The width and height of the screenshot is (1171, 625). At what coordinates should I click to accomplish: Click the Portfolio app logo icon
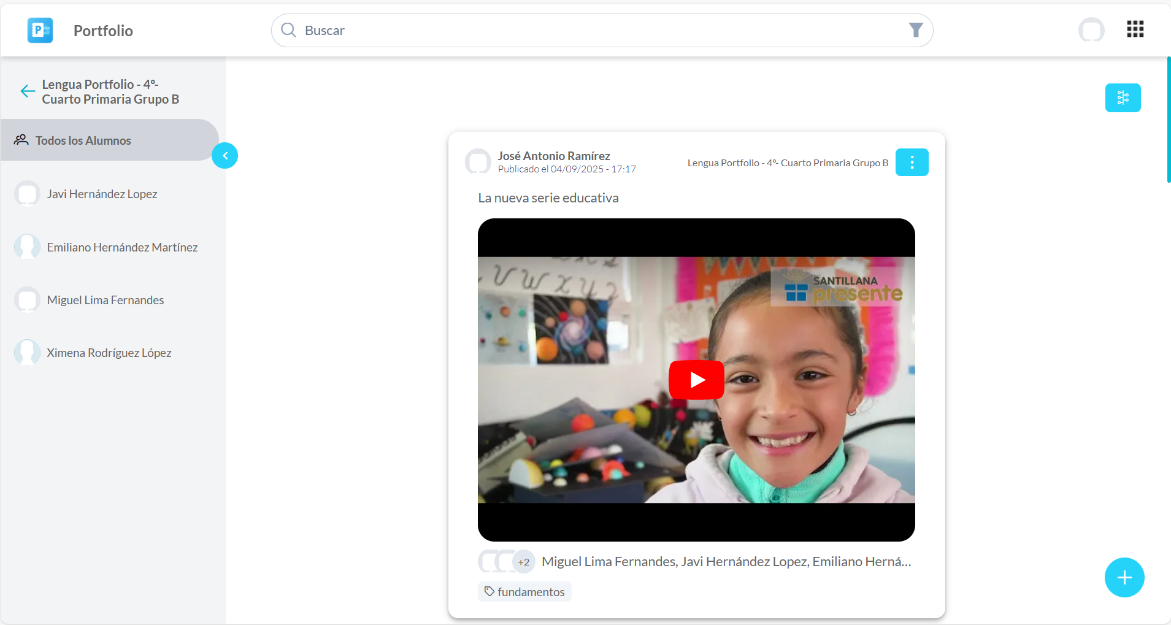(x=40, y=30)
